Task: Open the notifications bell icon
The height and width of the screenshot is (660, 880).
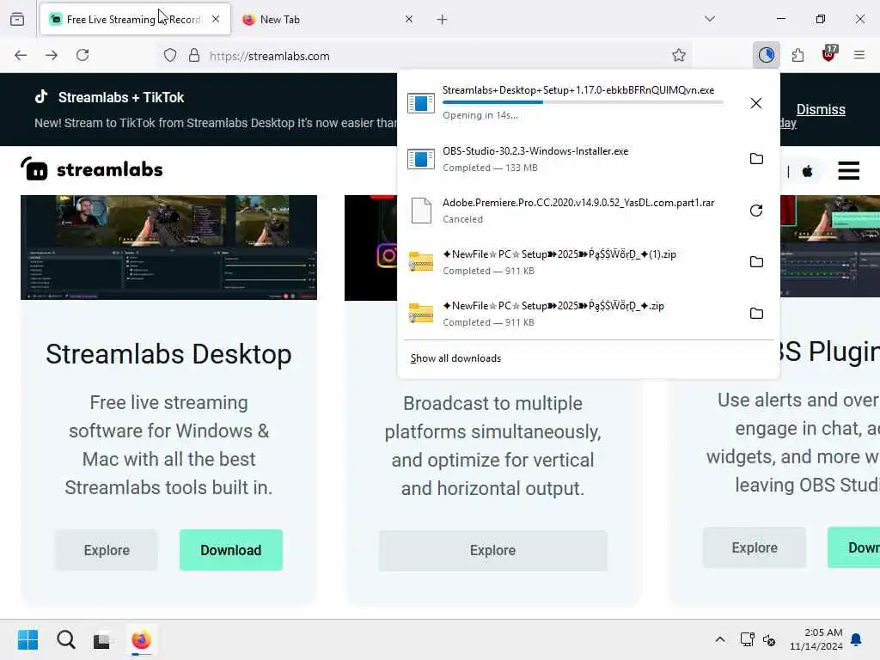Action: coord(857,639)
